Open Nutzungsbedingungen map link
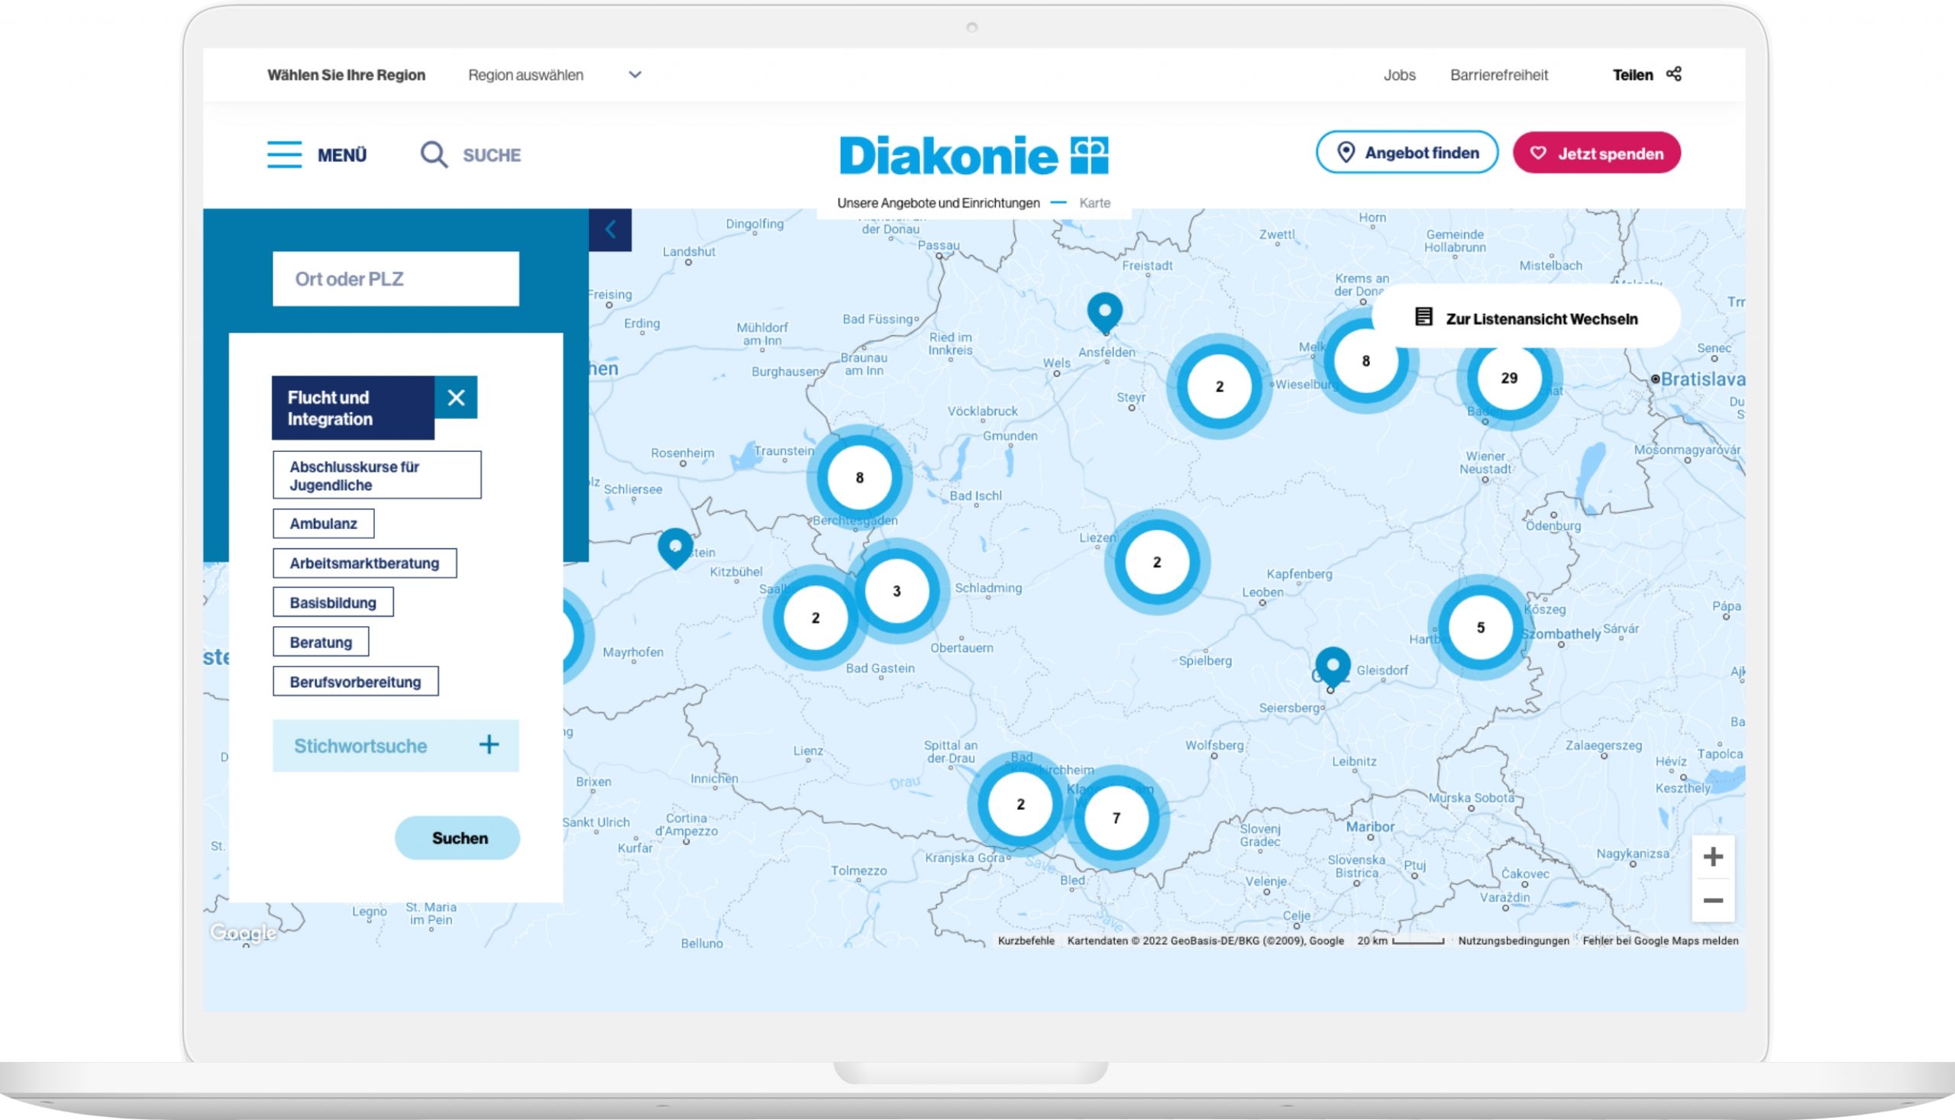1955x1120 pixels. coord(1513,941)
